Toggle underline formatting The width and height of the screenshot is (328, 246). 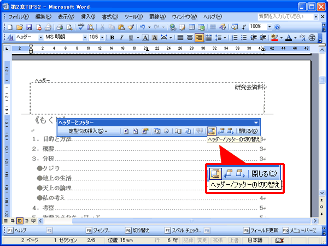[x=131, y=38]
